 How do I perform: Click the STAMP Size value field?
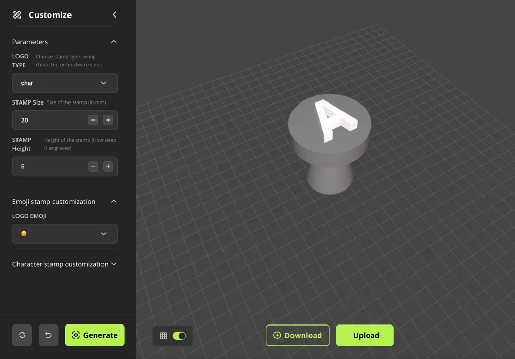[49, 120]
